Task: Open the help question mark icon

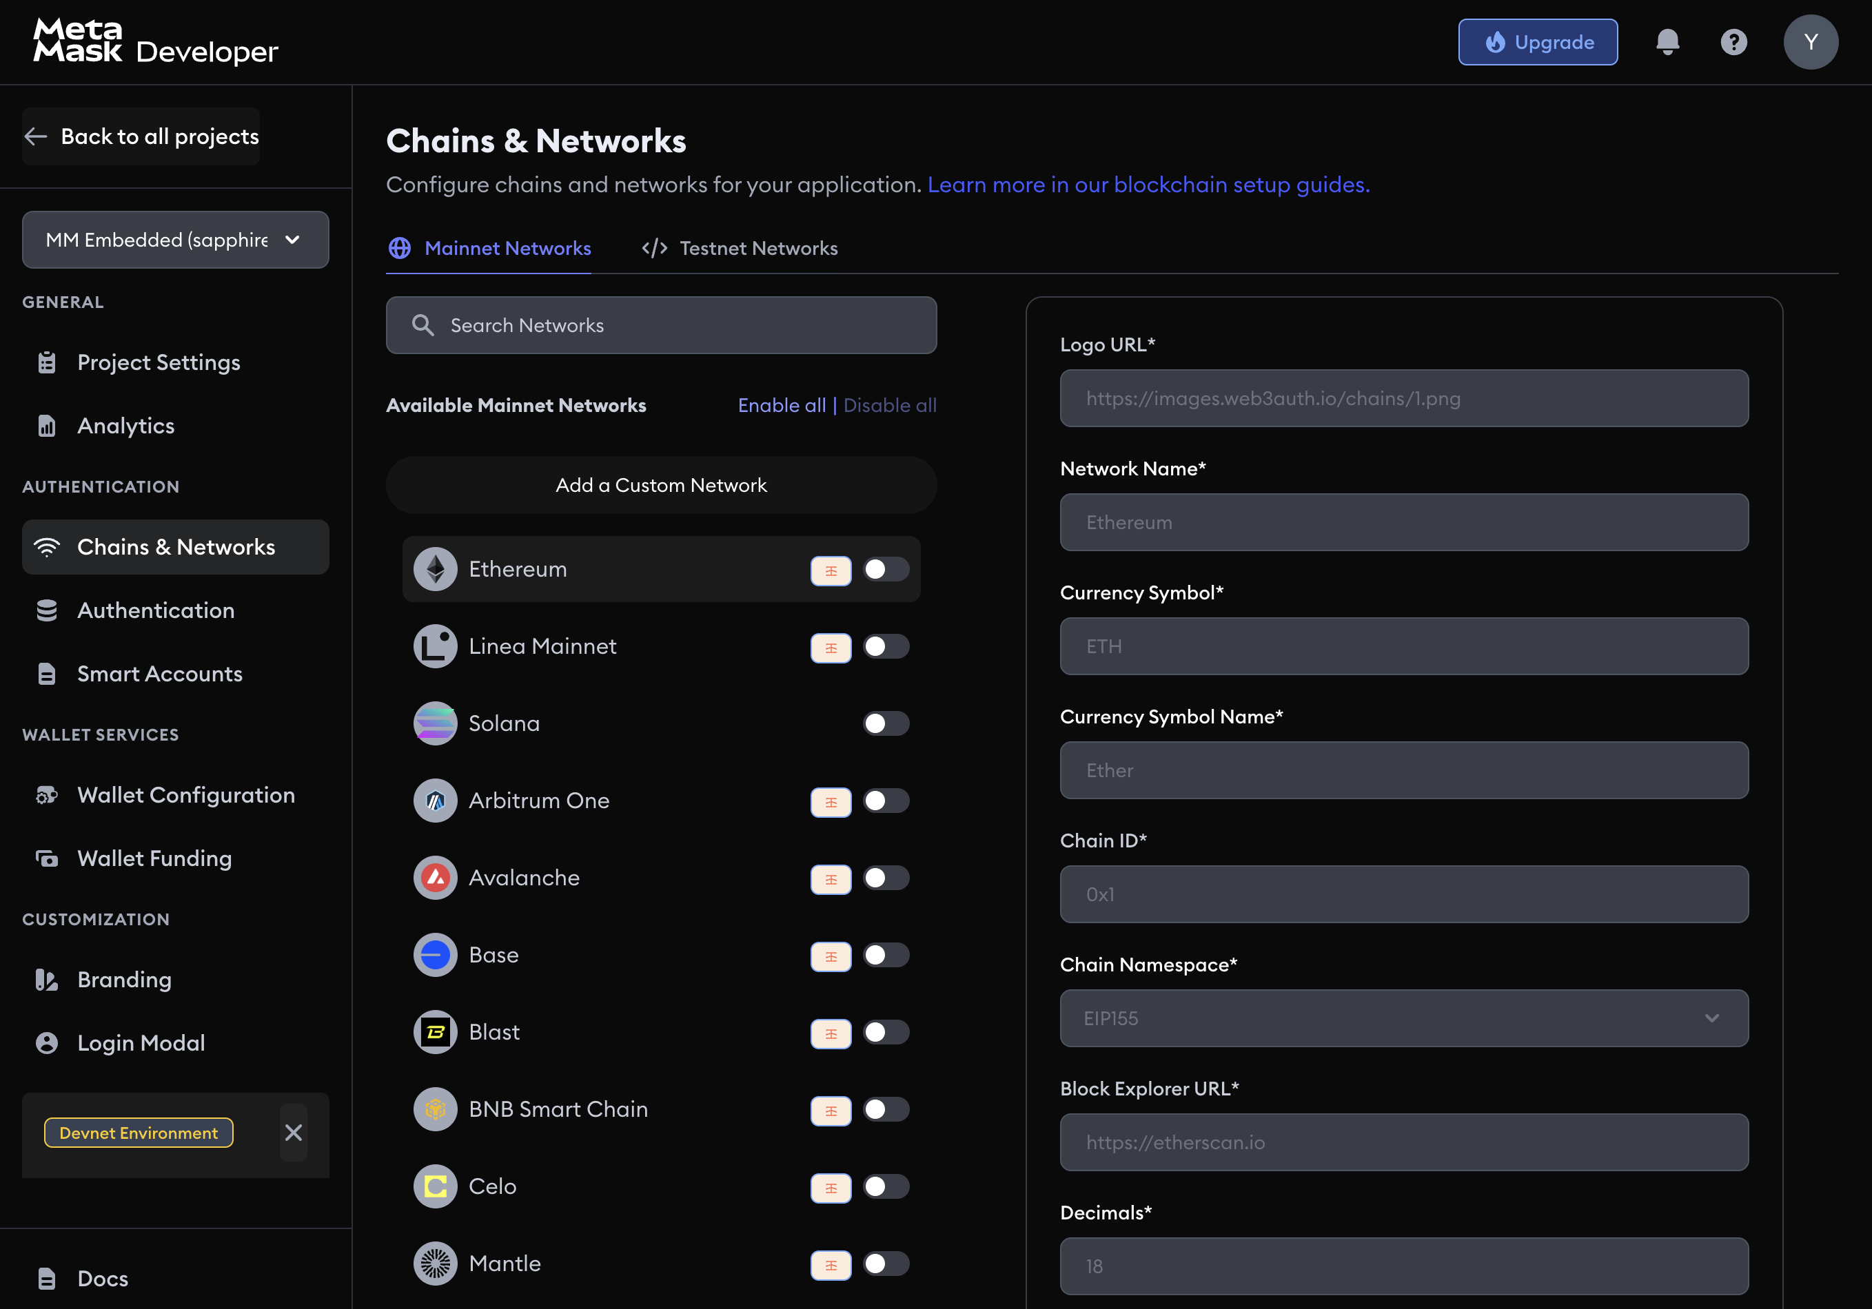Action: (1733, 41)
